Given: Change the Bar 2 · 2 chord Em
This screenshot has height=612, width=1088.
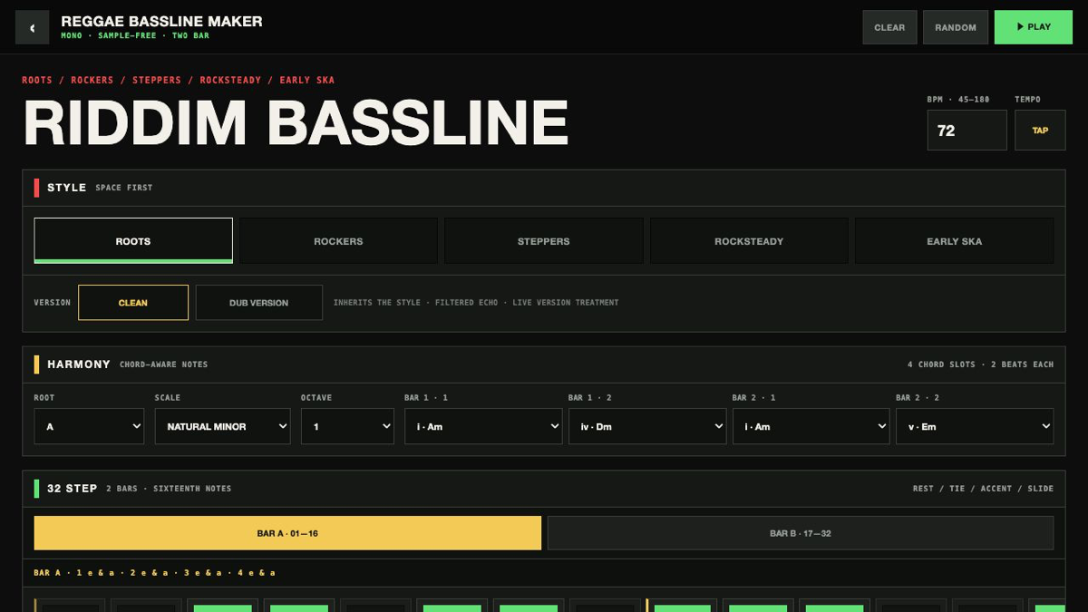Looking at the screenshot, I should (x=975, y=426).
